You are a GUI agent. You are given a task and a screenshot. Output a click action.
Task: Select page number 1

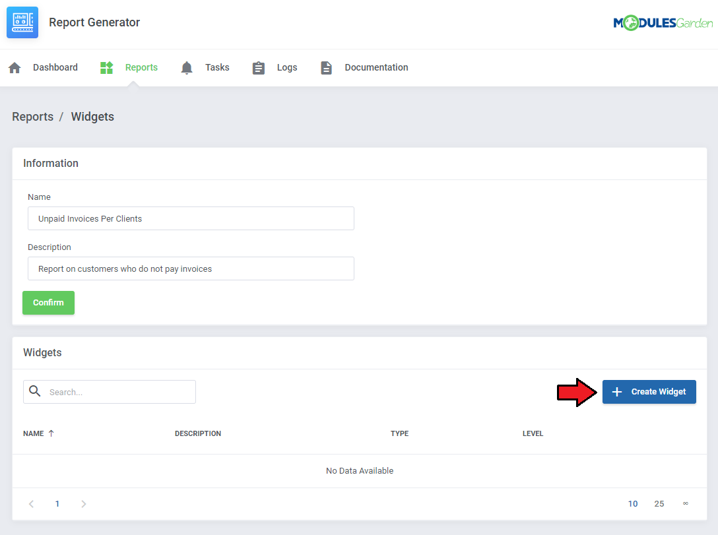tap(57, 504)
